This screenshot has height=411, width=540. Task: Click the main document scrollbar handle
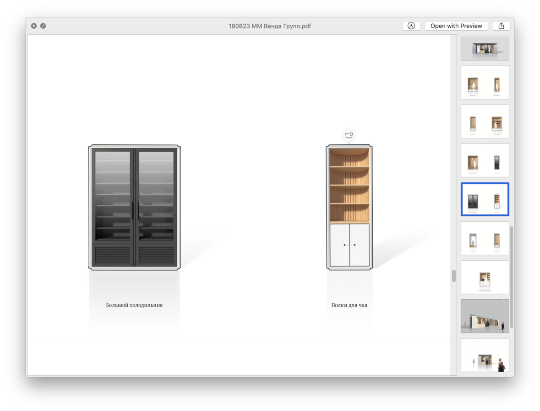[x=453, y=276]
